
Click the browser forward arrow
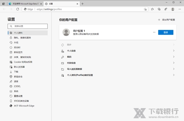11,9
